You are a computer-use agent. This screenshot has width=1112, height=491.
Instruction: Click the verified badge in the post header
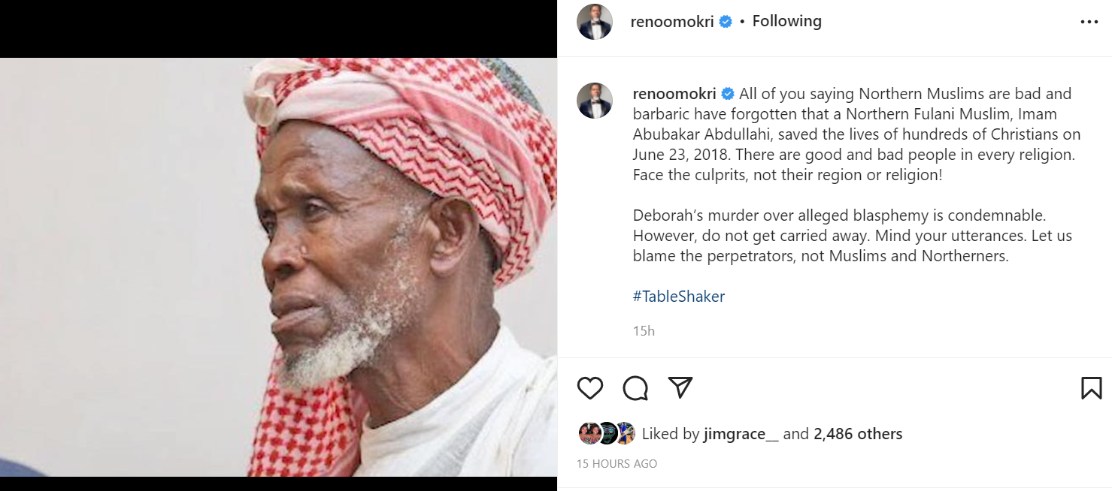click(x=726, y=22)
